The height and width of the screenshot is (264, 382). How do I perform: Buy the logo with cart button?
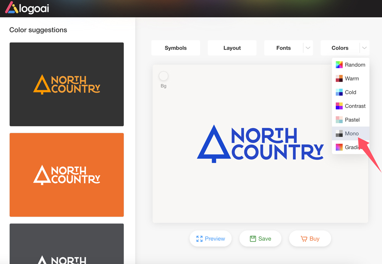point(310,239)
